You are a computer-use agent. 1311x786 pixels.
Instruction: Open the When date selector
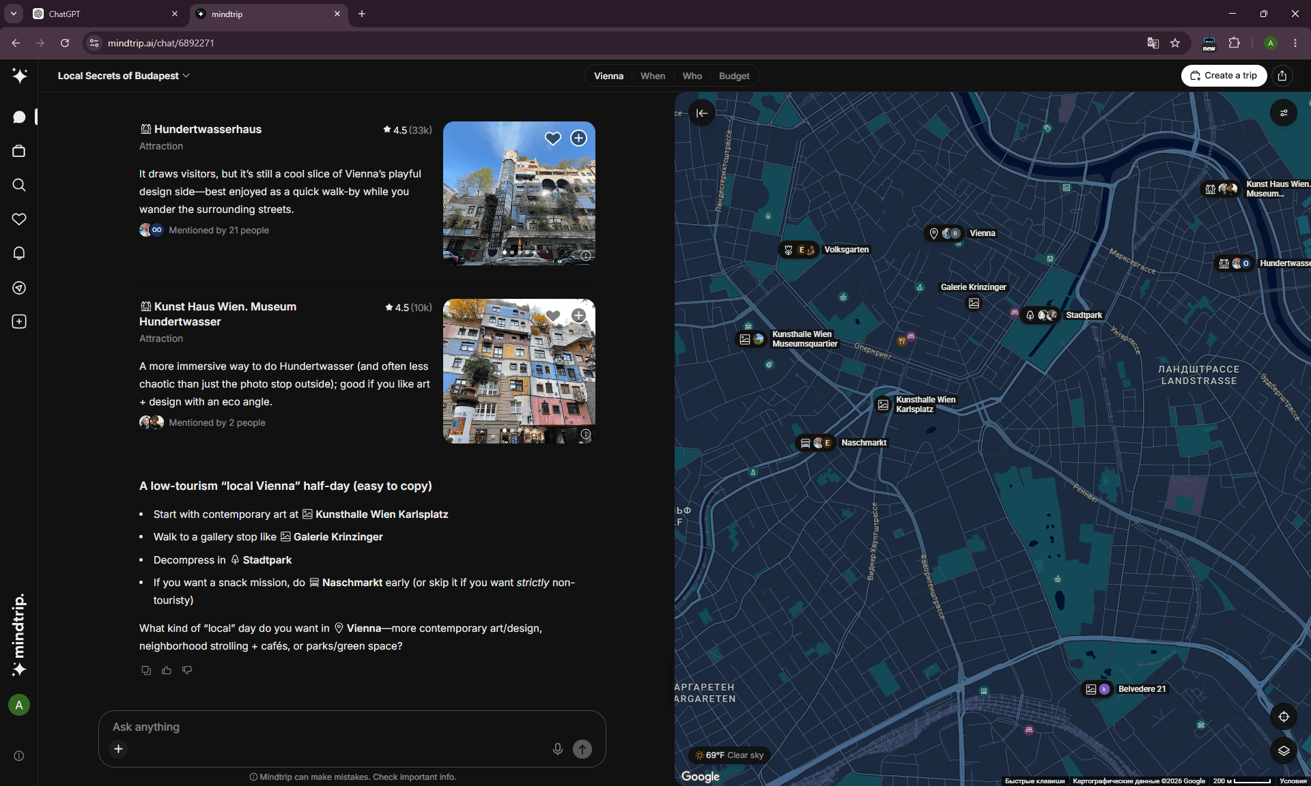pyautogui.click(x=653, y=76)
